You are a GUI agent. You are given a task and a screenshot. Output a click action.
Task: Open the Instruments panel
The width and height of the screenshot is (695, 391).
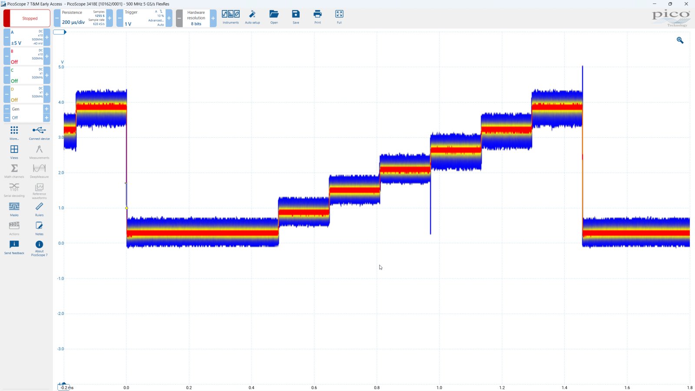pos(231,17)
